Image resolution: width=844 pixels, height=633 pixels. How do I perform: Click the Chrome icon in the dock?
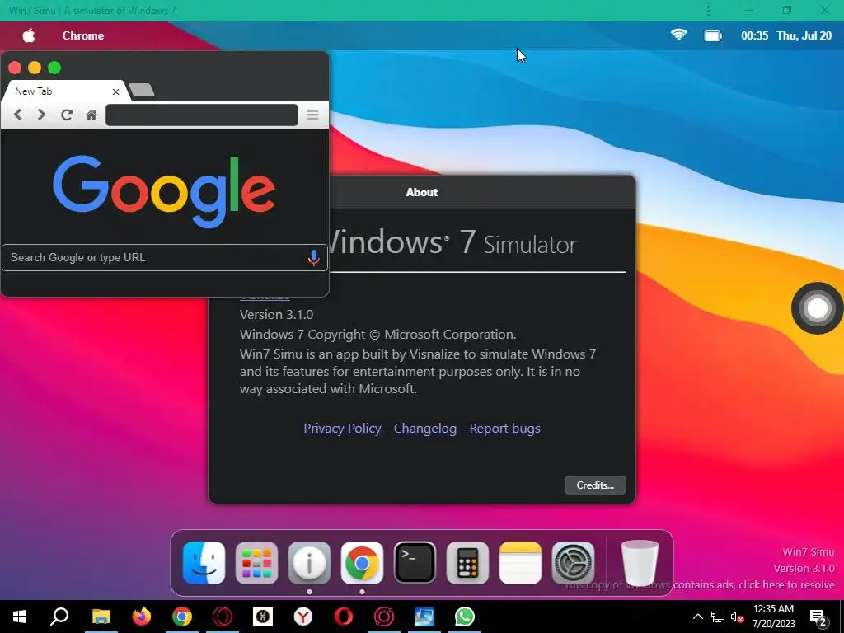click(363, 563)
